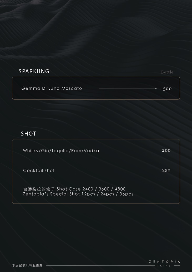
Task: Click the 3600 Shot Case price
Action: 104,189
